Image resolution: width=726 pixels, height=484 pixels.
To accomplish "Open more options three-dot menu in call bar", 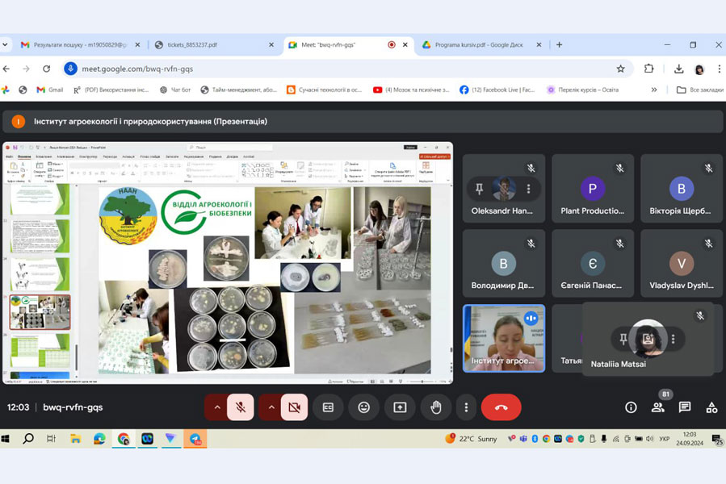I will pos(466,407).
